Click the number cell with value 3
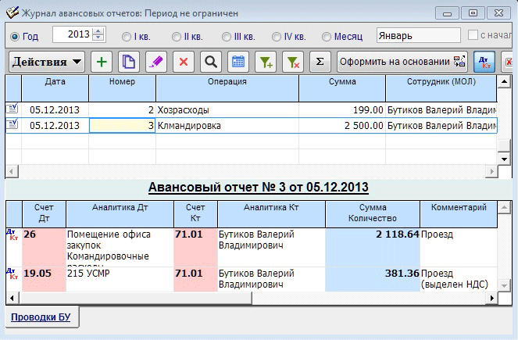This screenshot has height=340, width=518. 122,126
